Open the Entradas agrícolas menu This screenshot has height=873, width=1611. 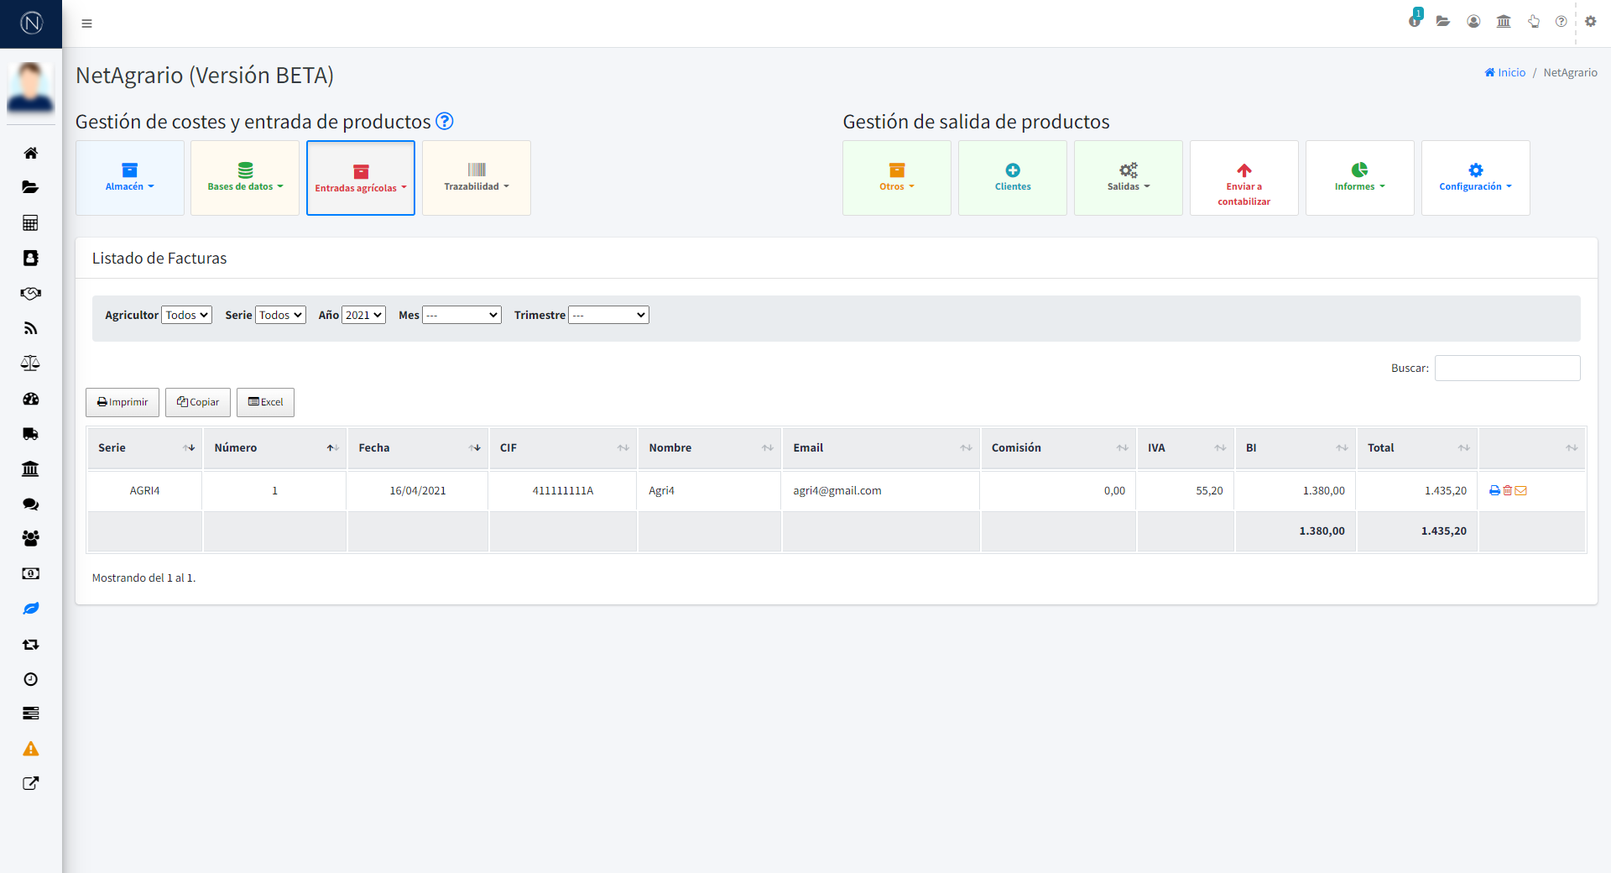coord(361,178)
